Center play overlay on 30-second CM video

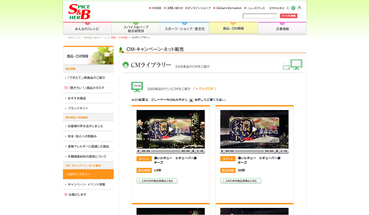click(254, 129)
